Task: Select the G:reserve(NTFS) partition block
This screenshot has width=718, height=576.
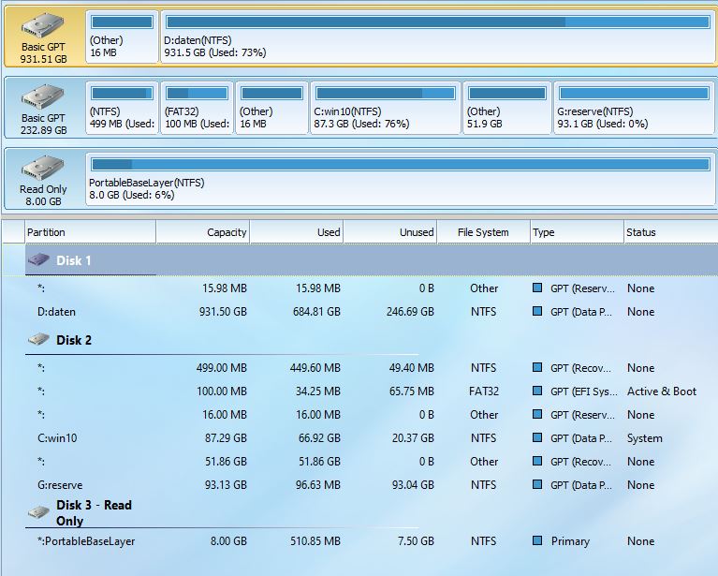Action: coord(634,108)
